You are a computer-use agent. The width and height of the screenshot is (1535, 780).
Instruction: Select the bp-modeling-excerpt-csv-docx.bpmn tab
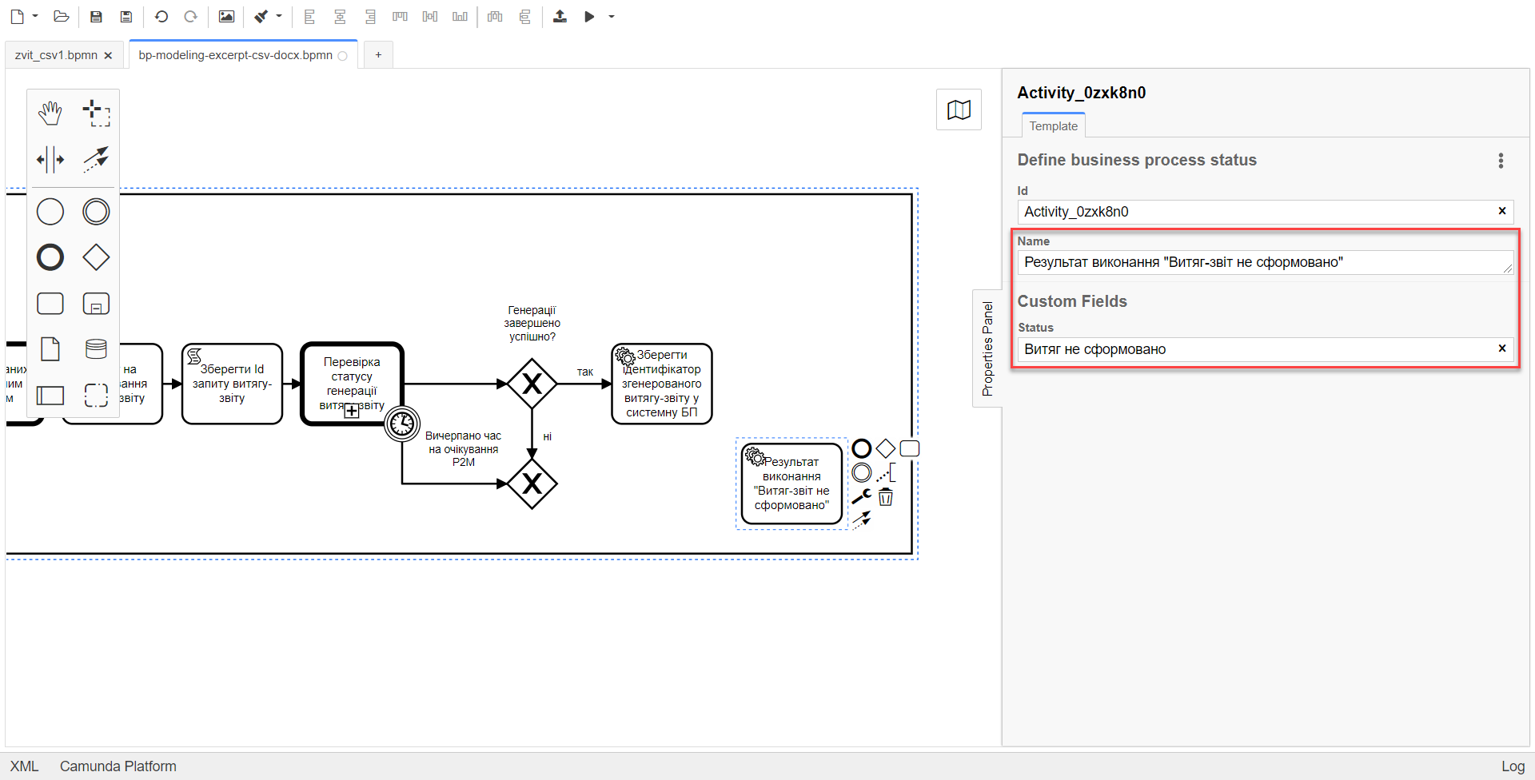point(235,55)
